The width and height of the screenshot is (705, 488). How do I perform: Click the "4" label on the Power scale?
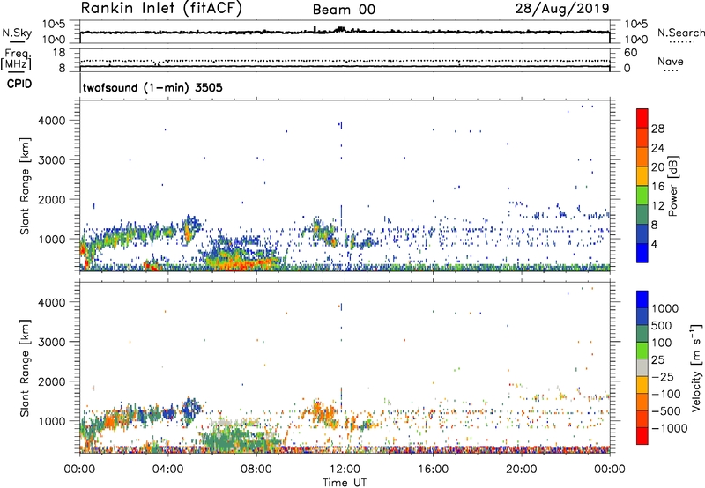pyautogui.click(x=654, y=245)
